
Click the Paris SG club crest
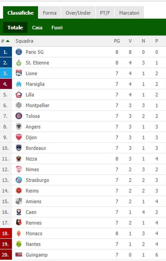[19, 52]
